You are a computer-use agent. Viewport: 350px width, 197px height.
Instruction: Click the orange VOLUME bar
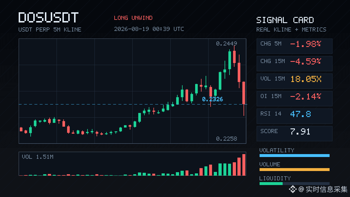(294, 170)
